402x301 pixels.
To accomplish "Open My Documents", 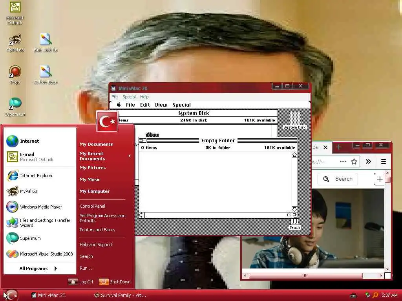I will pos(96,144).
